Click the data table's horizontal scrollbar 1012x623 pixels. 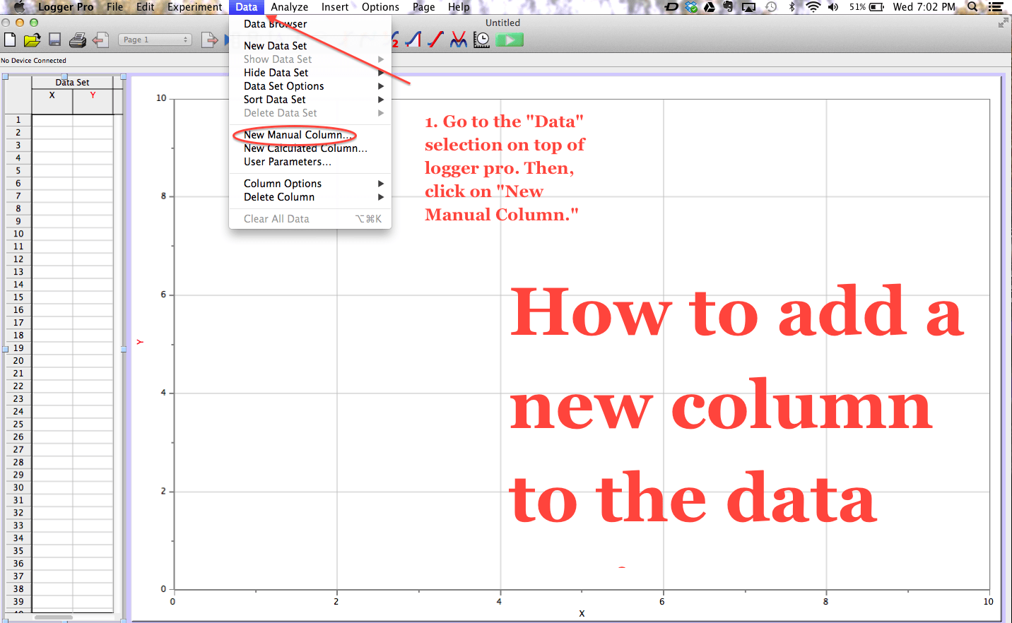click(54, 617)
